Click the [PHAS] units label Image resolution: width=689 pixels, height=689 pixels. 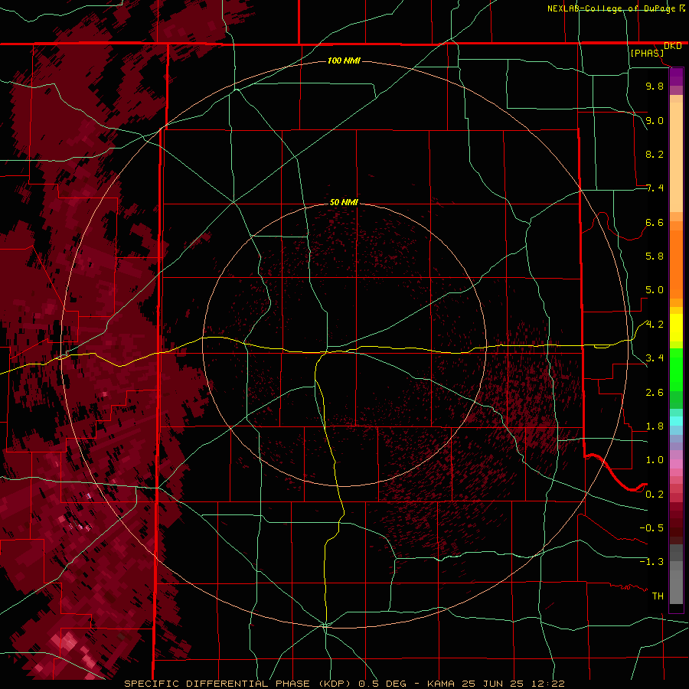click(x=647, y=54)
